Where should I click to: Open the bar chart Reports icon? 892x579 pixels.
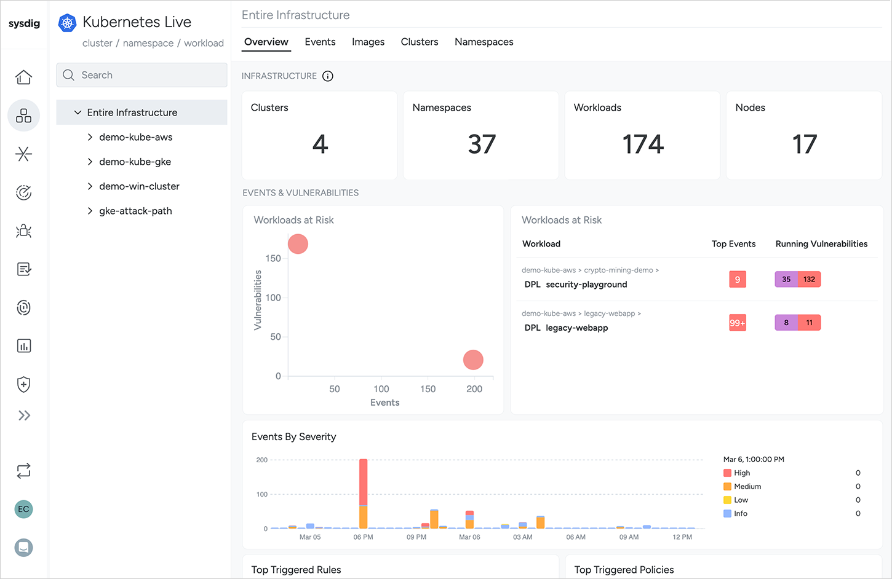point(23,346)
